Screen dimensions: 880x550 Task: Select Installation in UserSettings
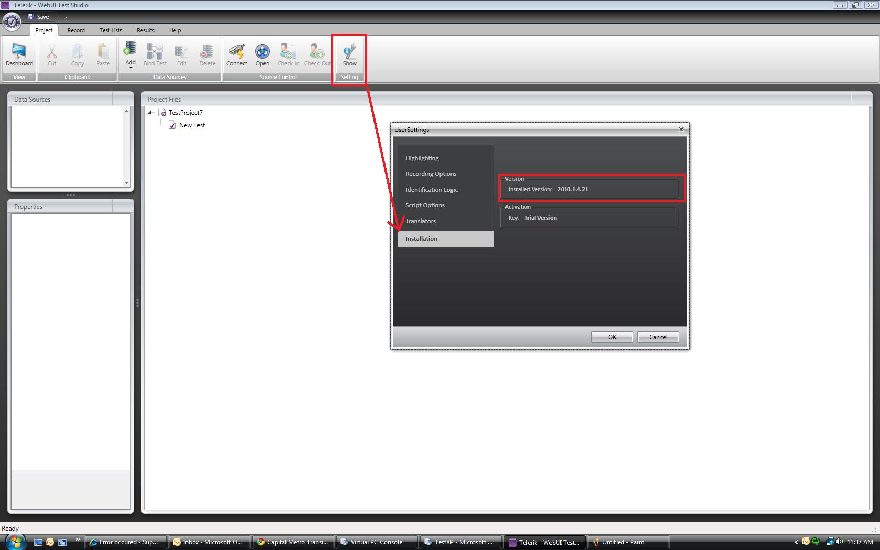446,239
